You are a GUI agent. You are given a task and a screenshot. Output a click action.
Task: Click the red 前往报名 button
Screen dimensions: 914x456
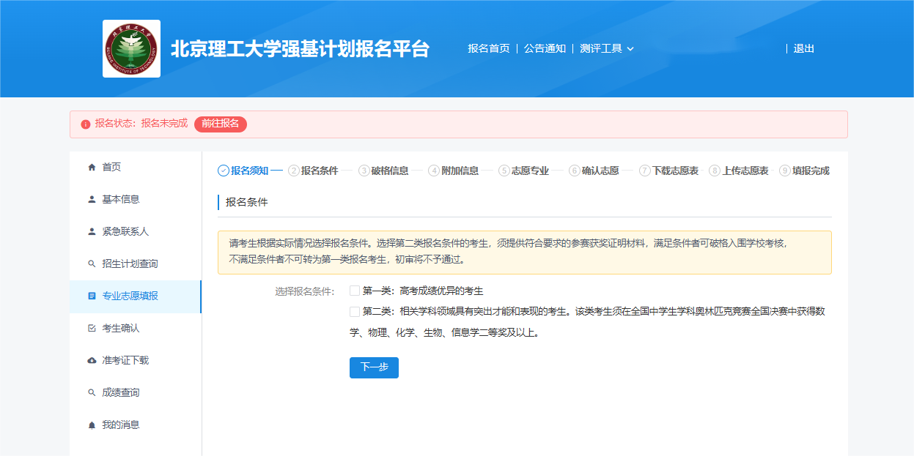221,124
